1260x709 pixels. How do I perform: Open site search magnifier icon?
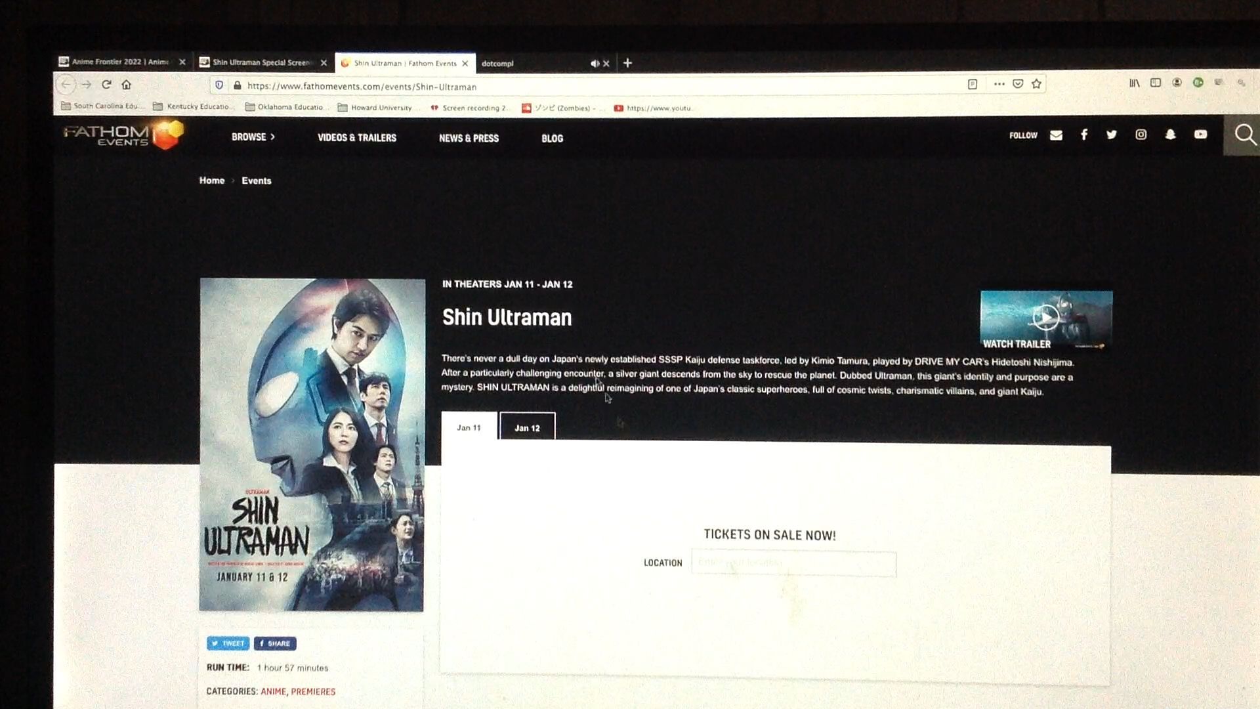click(x=1244, y=135)
